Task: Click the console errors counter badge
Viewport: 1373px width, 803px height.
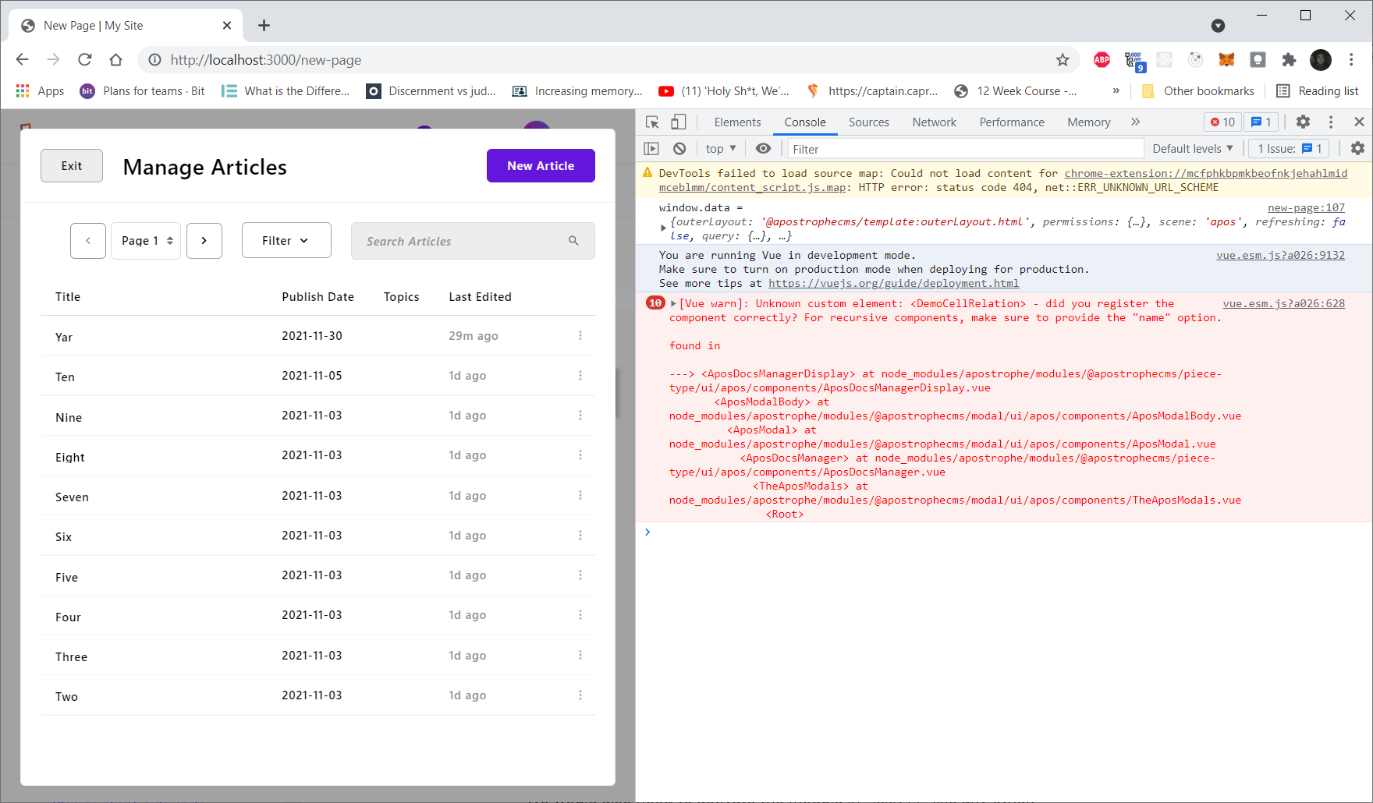Action: 1222,122
